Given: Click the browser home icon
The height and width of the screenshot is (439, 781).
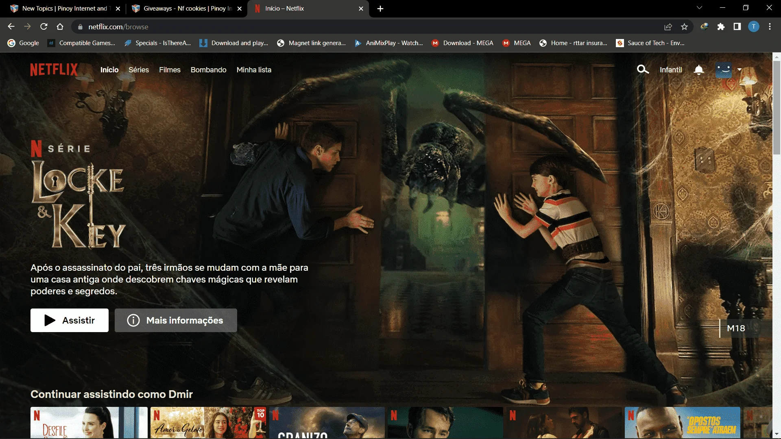Looking at the screenshot, I should pos(60,27).
